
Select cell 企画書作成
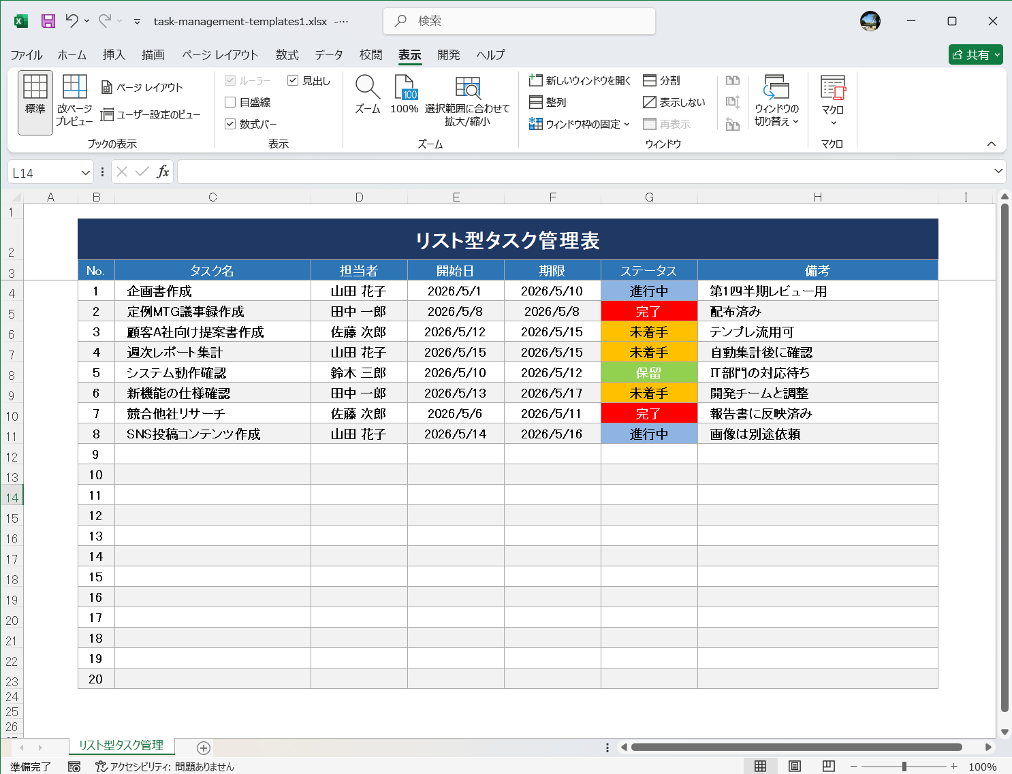pos(212,291)
